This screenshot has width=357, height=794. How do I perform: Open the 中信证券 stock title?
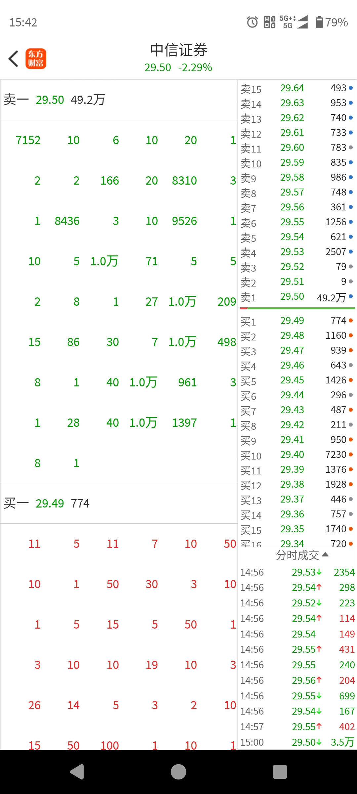tap(178, 50)
